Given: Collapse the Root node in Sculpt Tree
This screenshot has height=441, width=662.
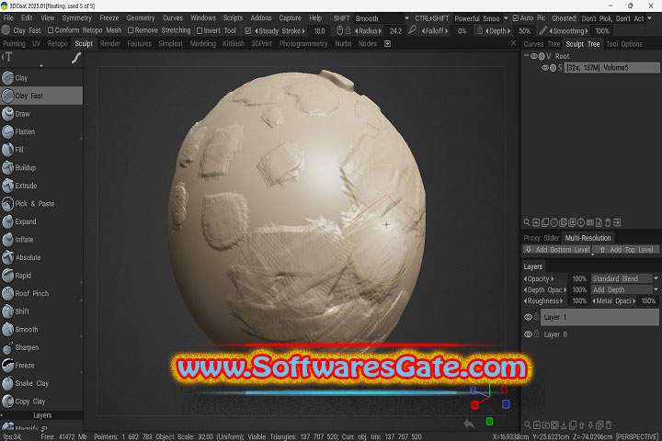Looking at the screenshot, I should [527, 56].
